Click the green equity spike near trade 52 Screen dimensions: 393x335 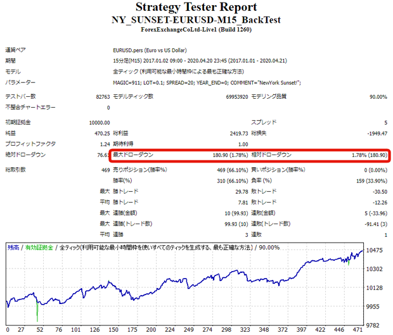[x=37, y=312]
